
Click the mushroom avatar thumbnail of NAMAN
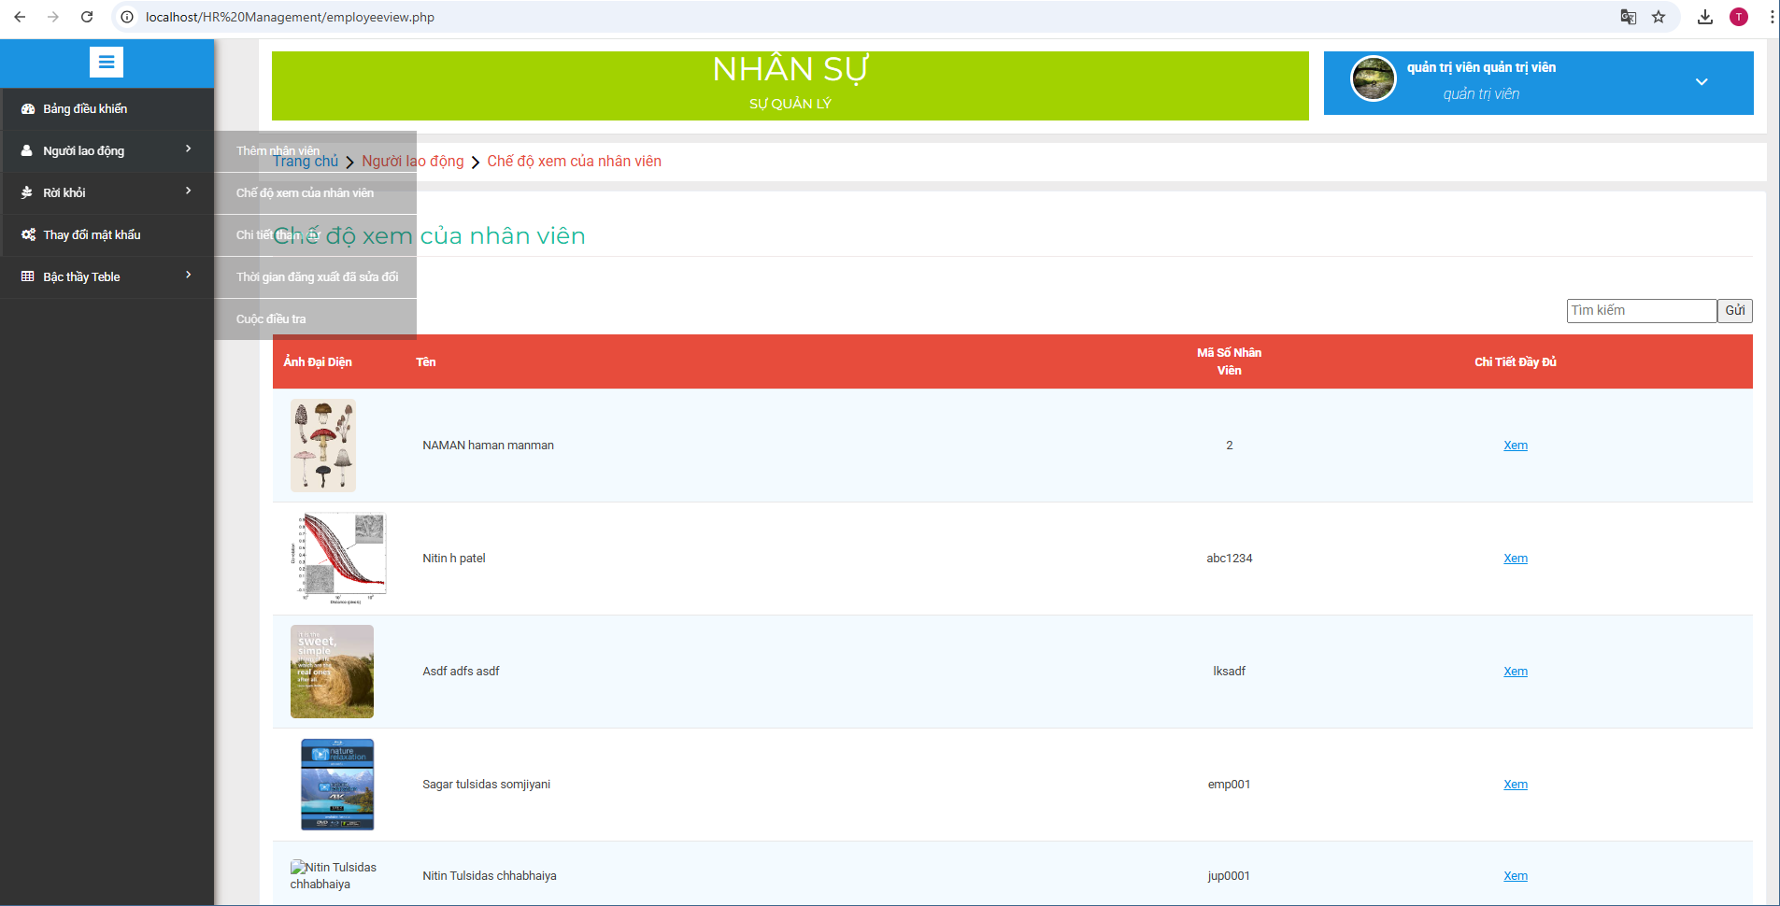point(323,446)
